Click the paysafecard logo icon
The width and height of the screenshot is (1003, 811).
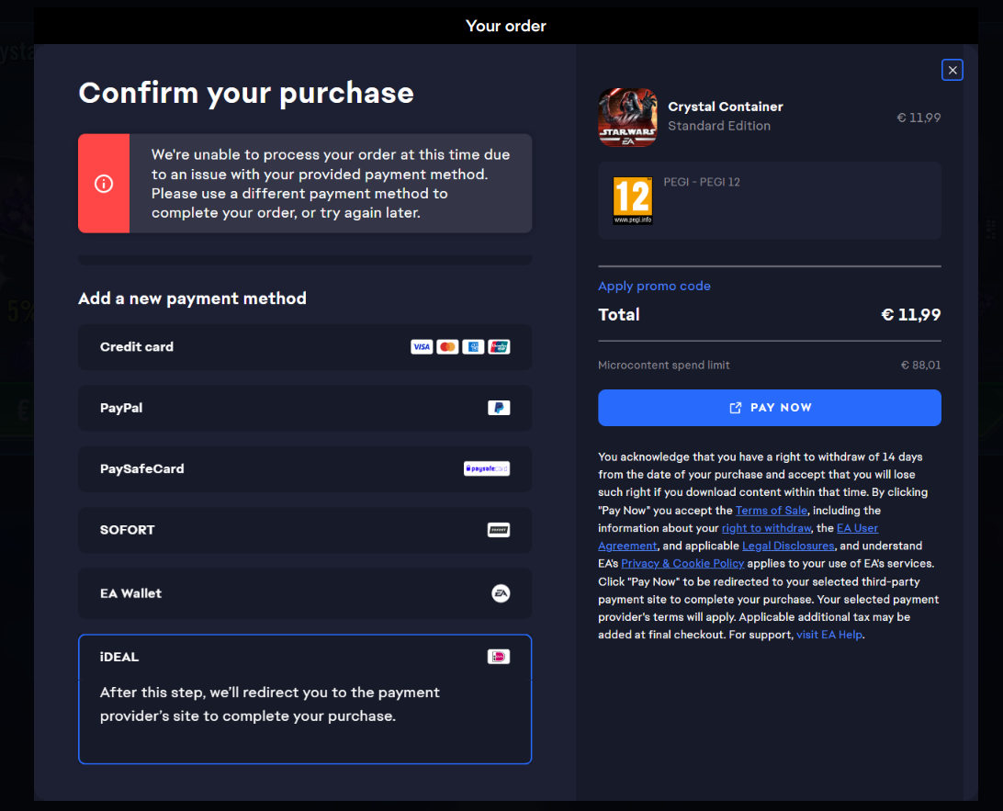[x=486, y=468]
